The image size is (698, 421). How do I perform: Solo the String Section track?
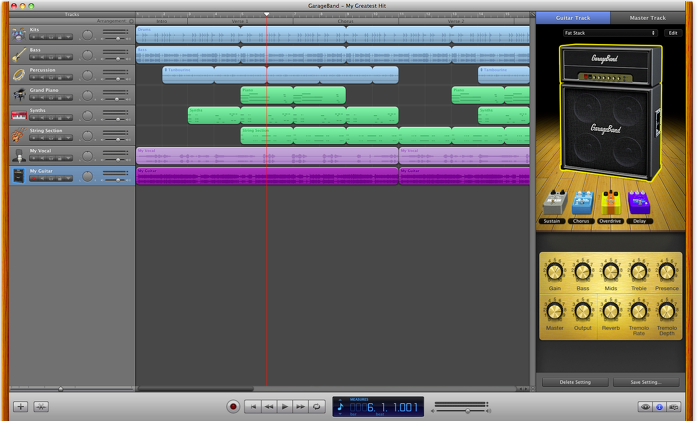[x=51, y=138]
